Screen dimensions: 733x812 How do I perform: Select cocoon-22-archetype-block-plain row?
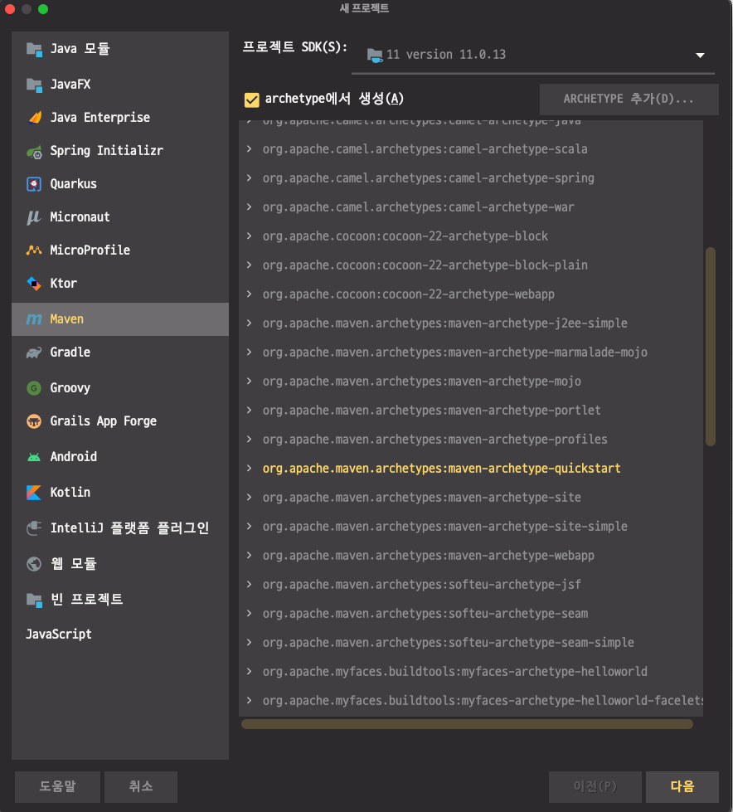pos(471,265)
